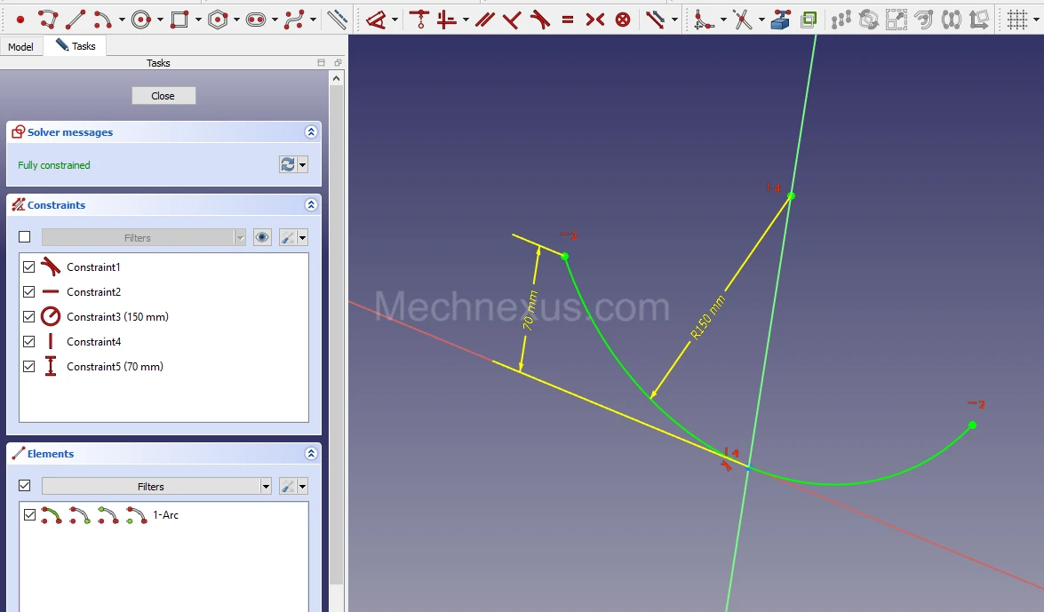The image size is (1044, 612).
Task: Select the 1-Arc element row
Action: [163, 515]
